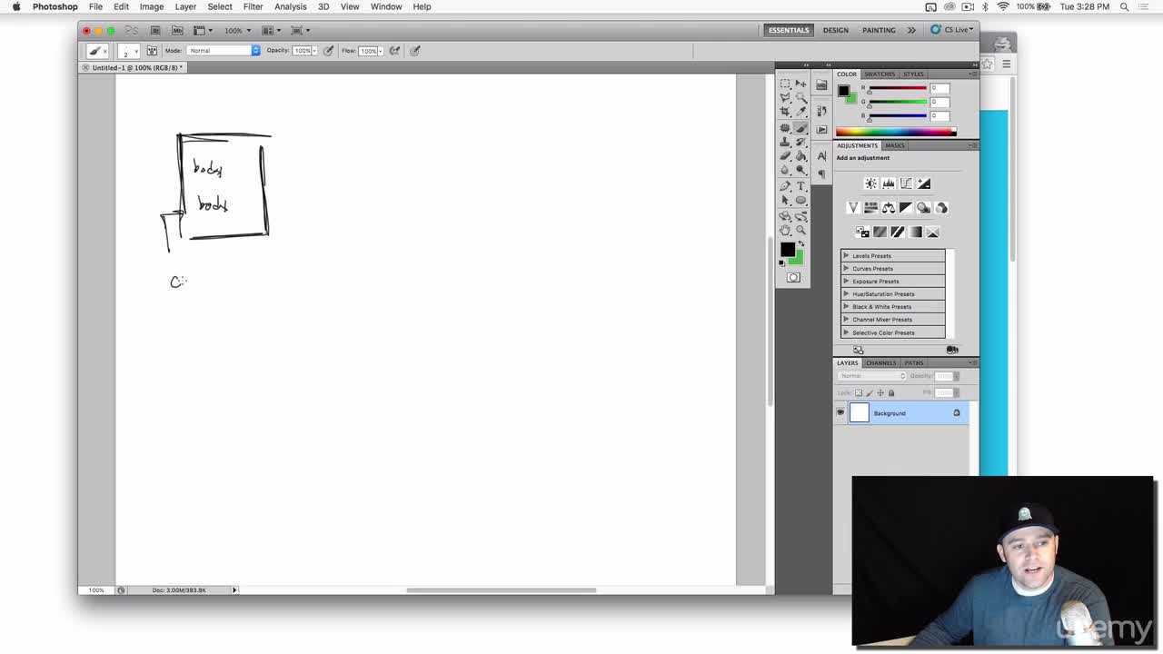Add an Exposure adjustment

tap(924, 183)
